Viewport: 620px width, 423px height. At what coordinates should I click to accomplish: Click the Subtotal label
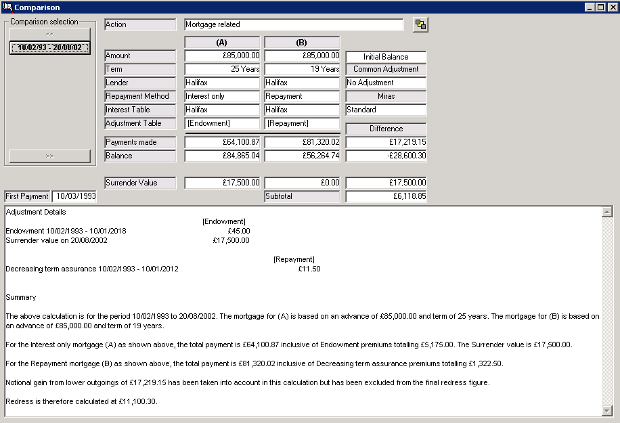coord(302,196)
